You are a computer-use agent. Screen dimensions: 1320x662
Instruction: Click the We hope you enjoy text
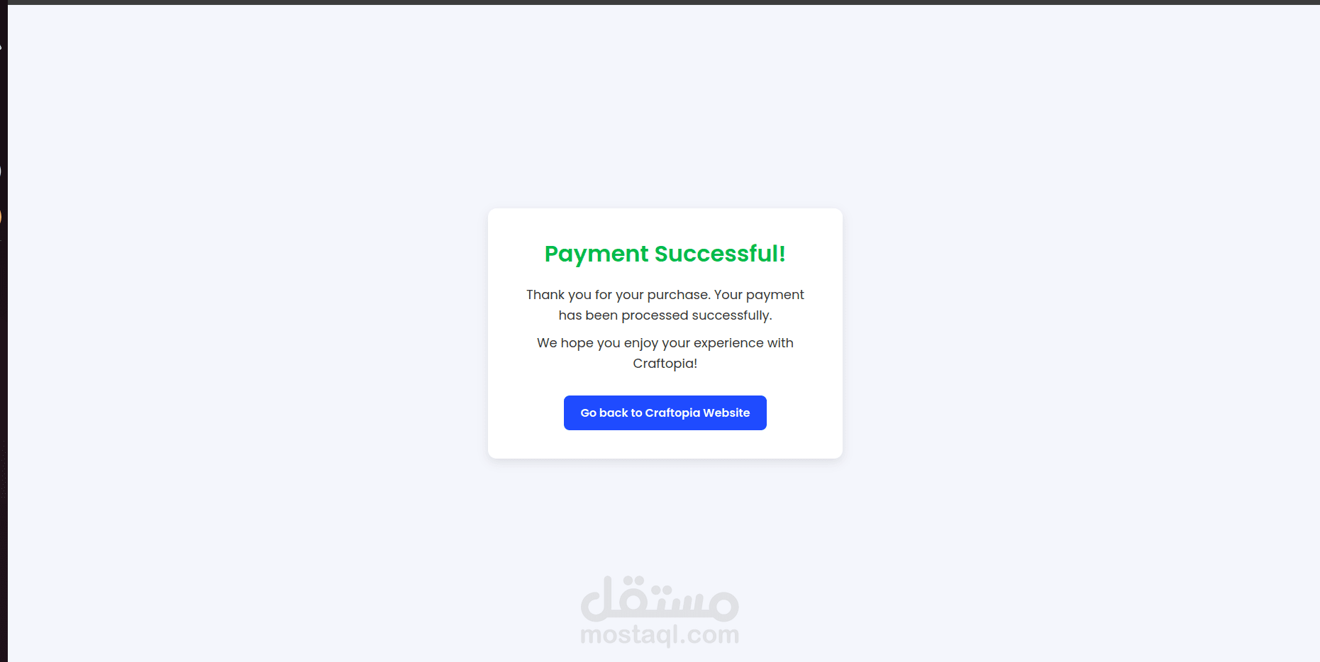click(597, 343)
